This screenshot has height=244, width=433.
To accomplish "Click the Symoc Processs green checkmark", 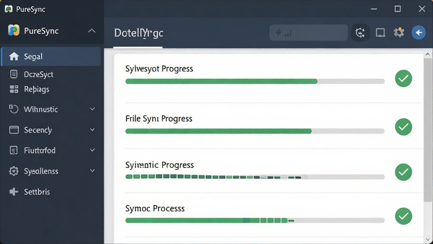I will click(403, 216).
